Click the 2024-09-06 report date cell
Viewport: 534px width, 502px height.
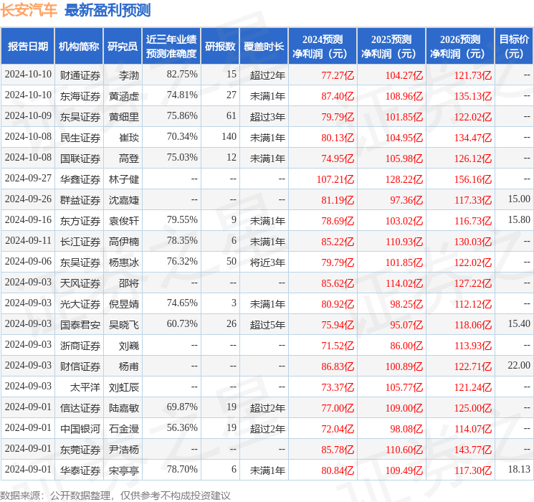point(28,261)
